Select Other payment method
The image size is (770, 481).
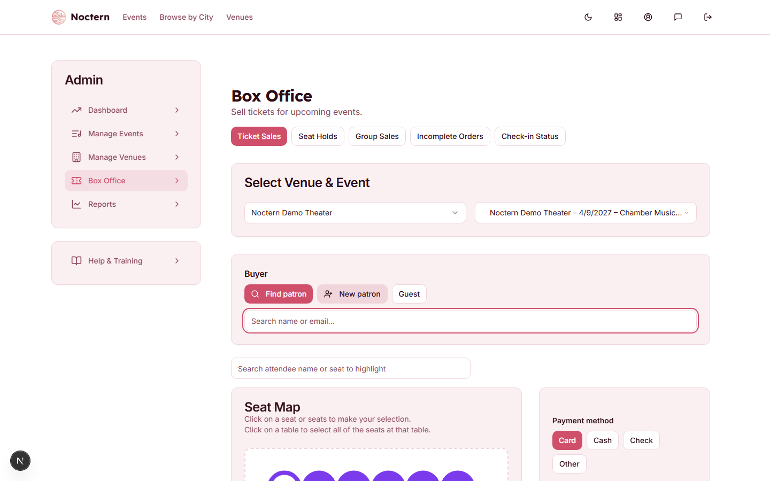click(569, 464)
